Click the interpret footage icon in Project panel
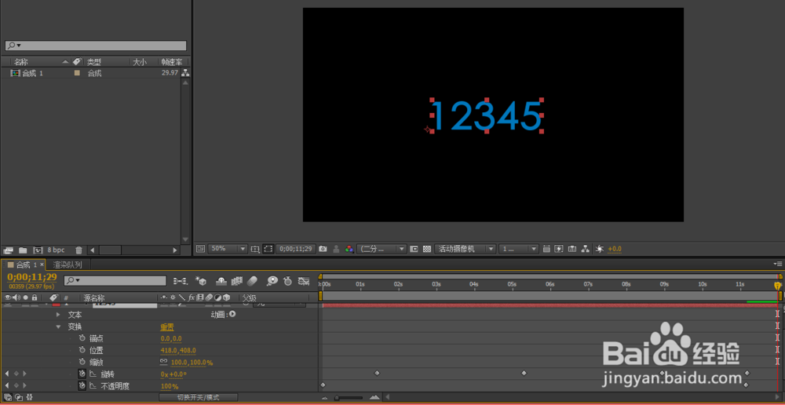 click(x=8, y=250)
